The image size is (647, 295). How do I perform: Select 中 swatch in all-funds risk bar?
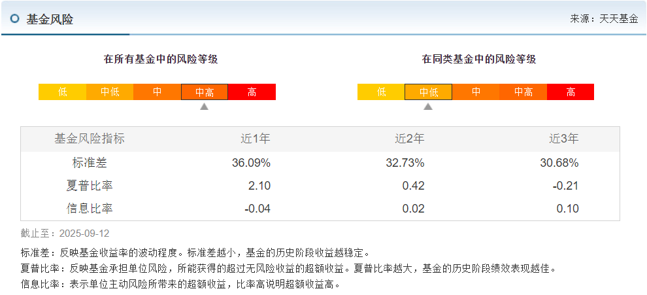[158, 92]
